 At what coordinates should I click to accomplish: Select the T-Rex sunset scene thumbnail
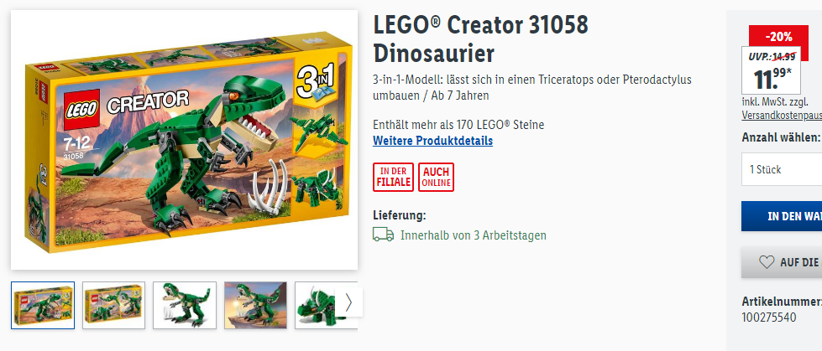click(x=255, y=305)
